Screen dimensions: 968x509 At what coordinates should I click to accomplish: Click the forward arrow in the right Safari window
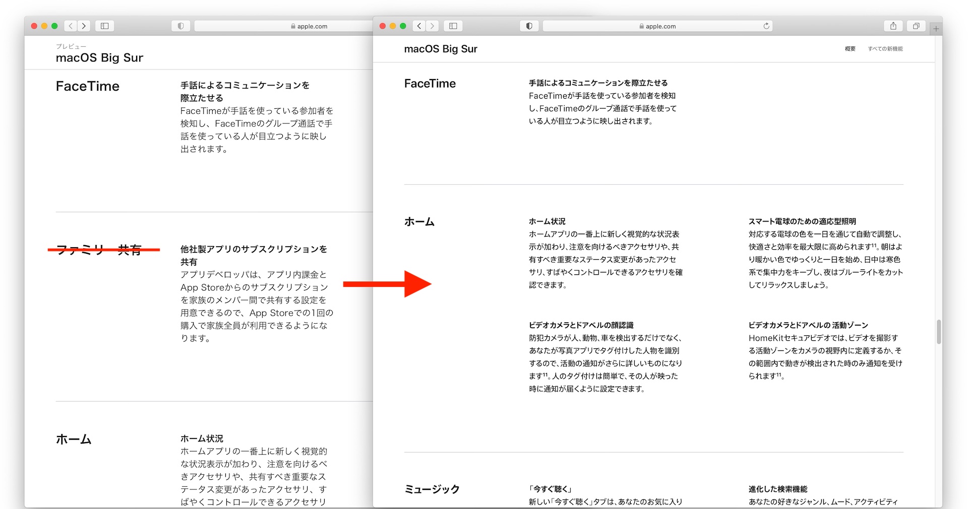click(x=432, y=26)
